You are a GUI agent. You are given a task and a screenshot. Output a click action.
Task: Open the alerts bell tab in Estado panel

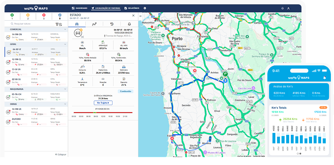click(129, 24)
